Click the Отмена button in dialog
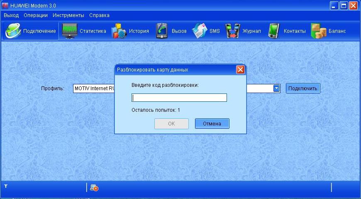This screenshot has width=361, height=199. pyautogui.click(x=212, y=124)
